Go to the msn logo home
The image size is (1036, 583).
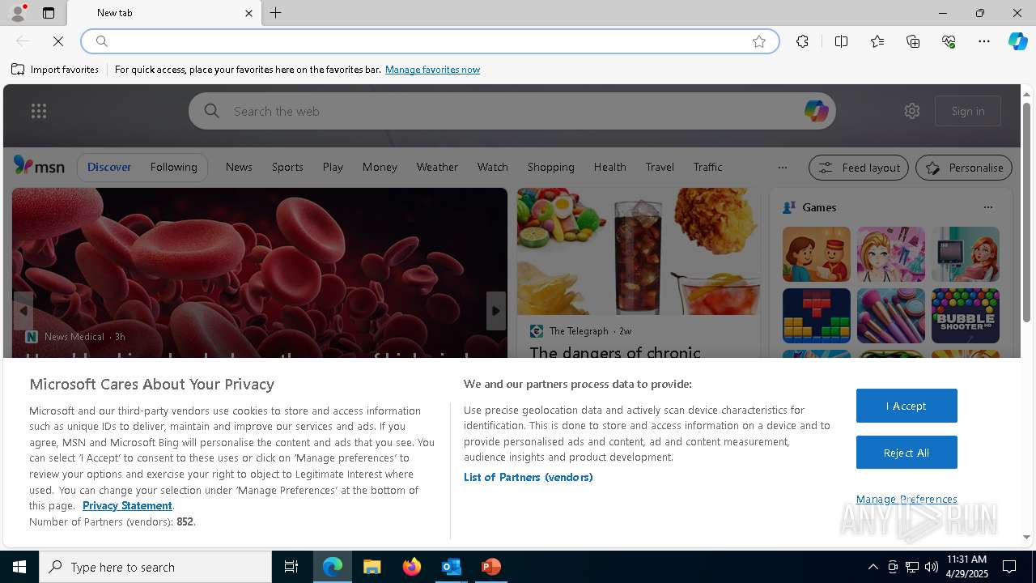[x=39, y=166]
